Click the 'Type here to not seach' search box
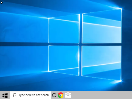The image size is (132, 99). coord(31,95)
